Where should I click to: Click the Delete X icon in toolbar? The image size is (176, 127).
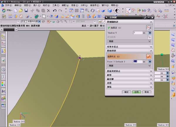49,11
